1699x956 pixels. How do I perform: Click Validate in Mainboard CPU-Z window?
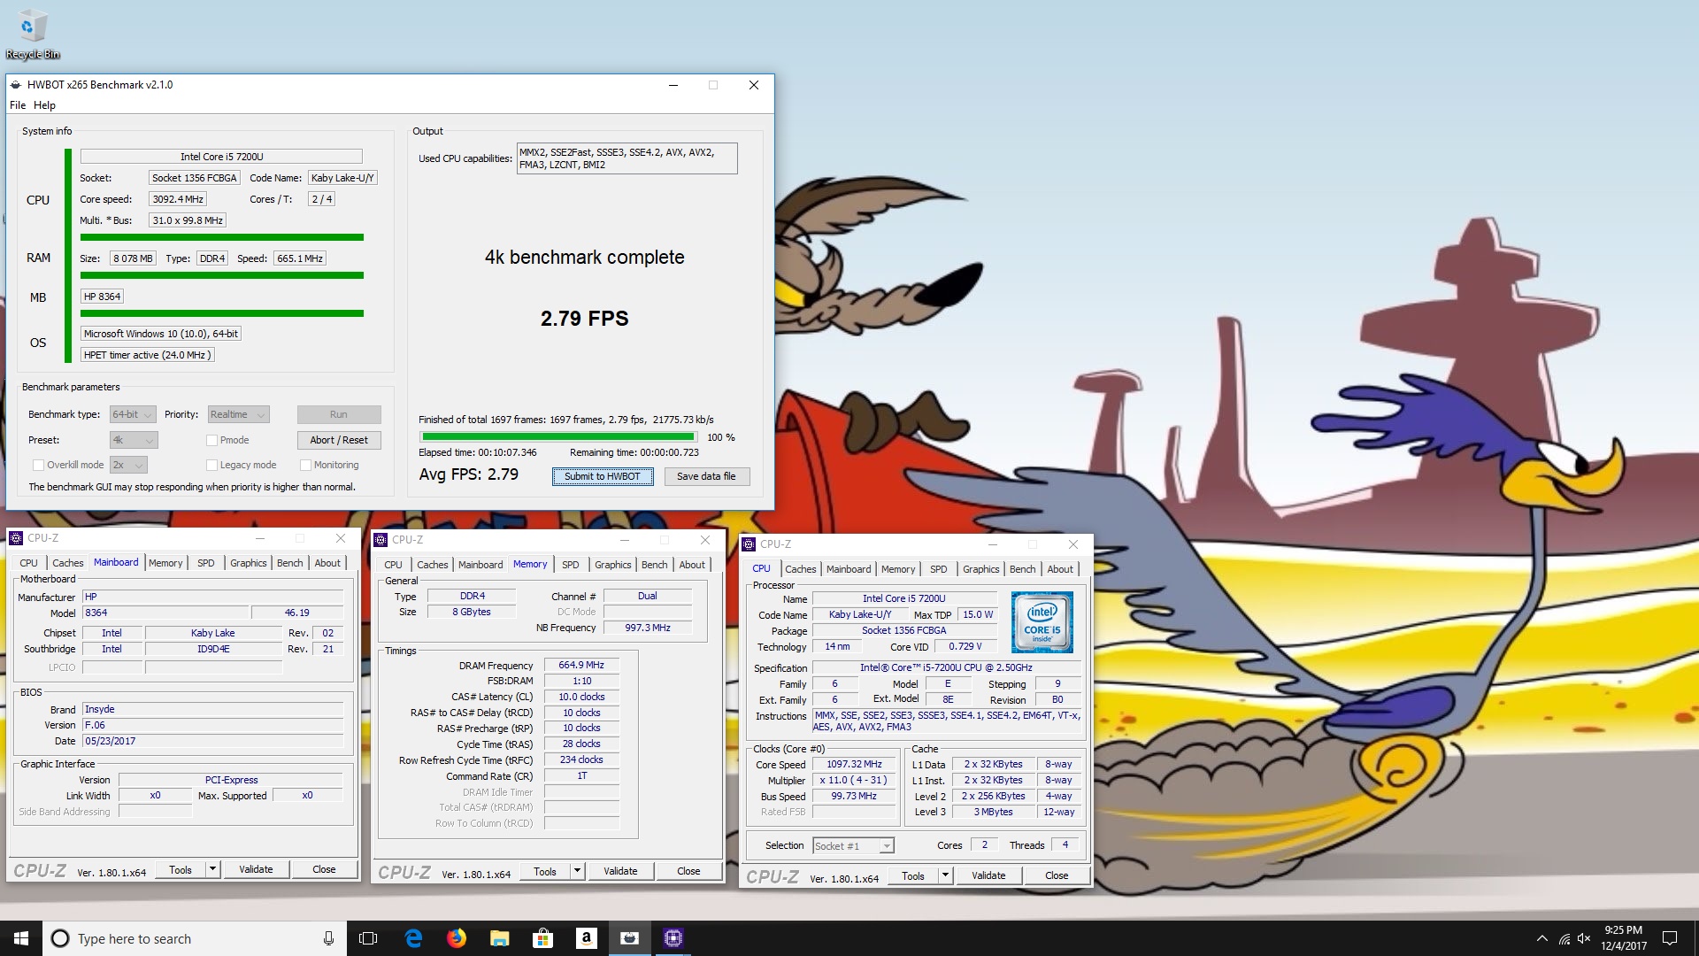[x=256, y=869]
